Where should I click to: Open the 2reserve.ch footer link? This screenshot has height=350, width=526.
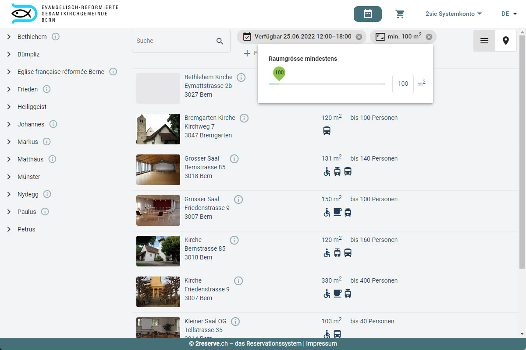tap(210, 344)
